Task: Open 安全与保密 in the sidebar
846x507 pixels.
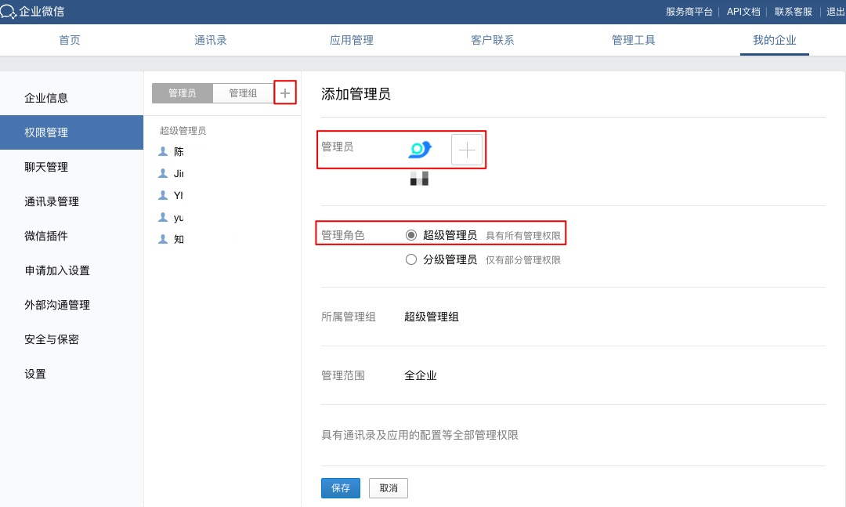Action: [x=52, y=339]
